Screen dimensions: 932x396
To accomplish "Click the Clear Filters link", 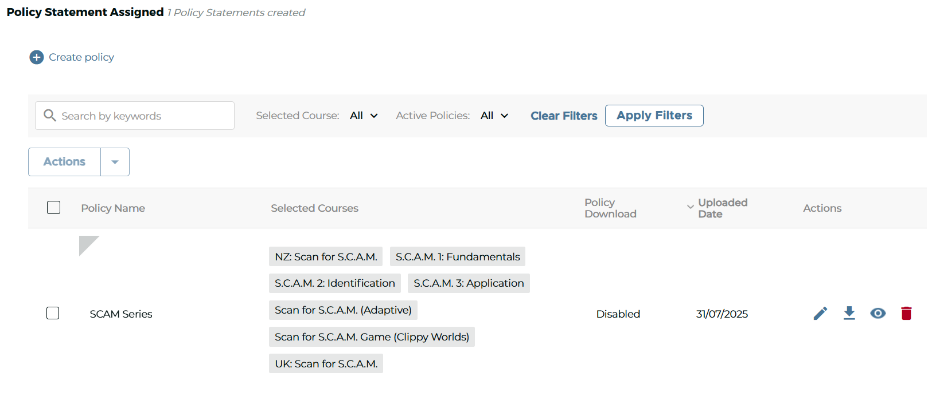I will click(564, 116).
